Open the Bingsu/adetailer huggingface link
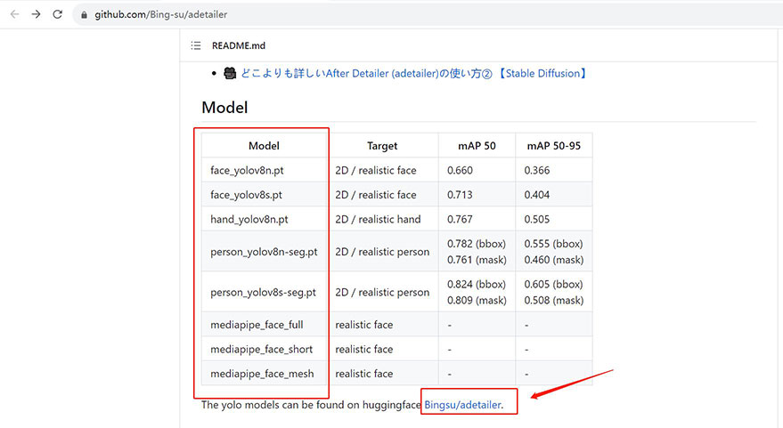Viewport: 783px width, 428px height. (463, 405)
